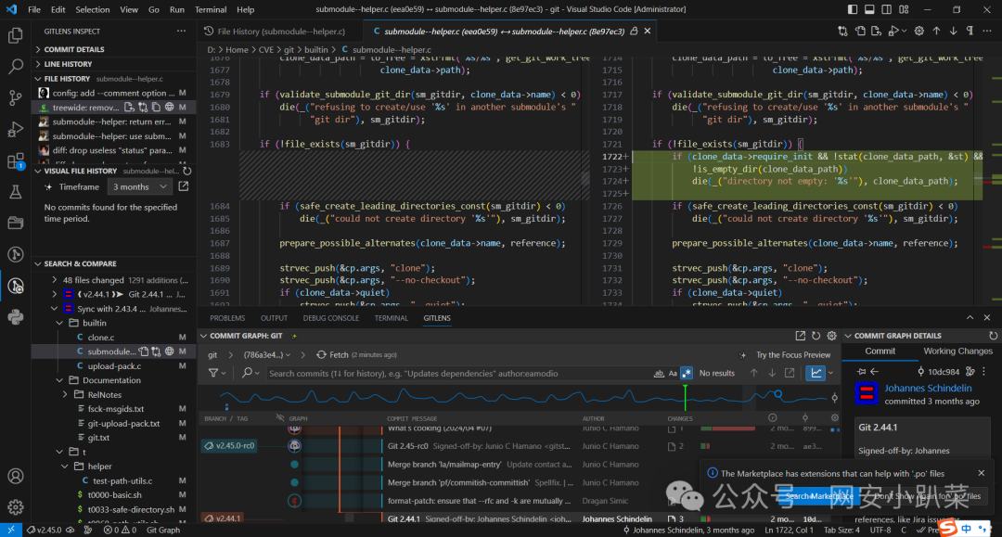The image size is (1002, 537).
Task: Open the Extensions view icon
Action: click(16, 160)
